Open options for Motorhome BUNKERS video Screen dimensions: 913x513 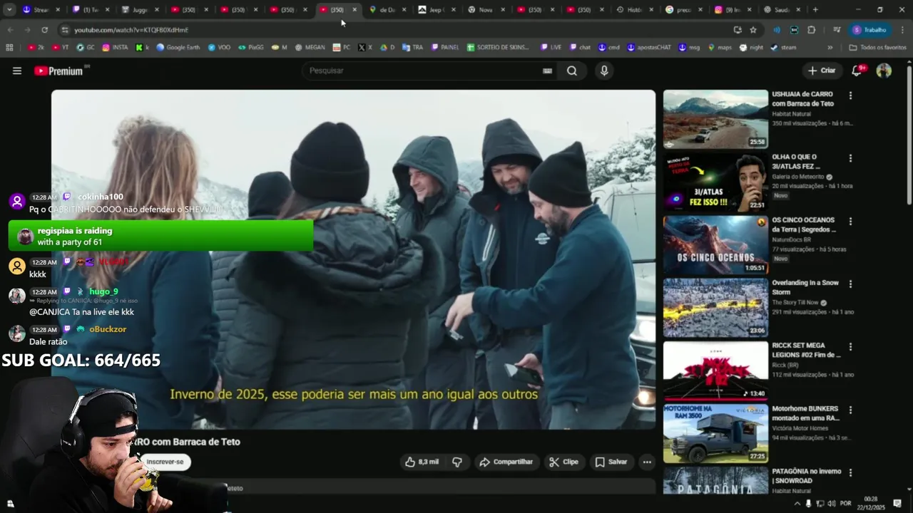click(x=850, y=410)
